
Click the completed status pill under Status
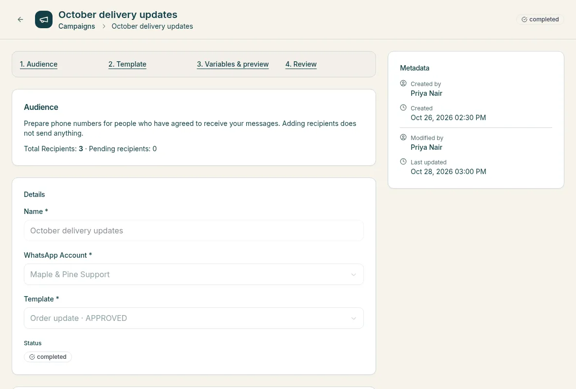point(48,357)
